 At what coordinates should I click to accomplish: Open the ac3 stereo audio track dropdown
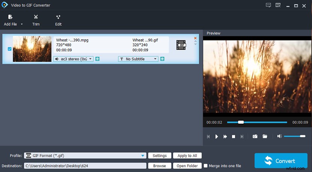73,59
